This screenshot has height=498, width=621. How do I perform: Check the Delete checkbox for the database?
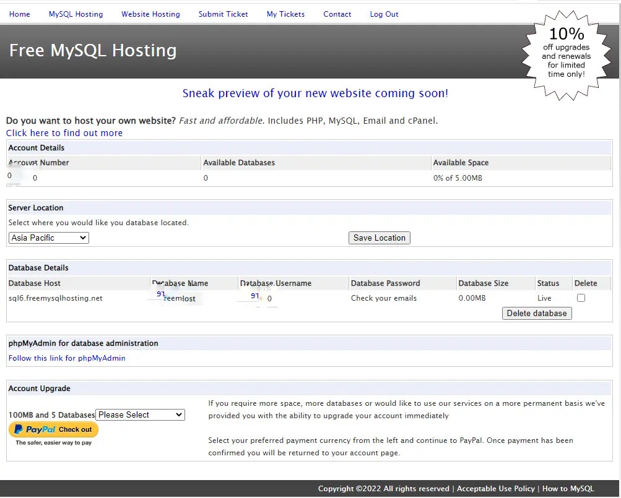(580, 298)
